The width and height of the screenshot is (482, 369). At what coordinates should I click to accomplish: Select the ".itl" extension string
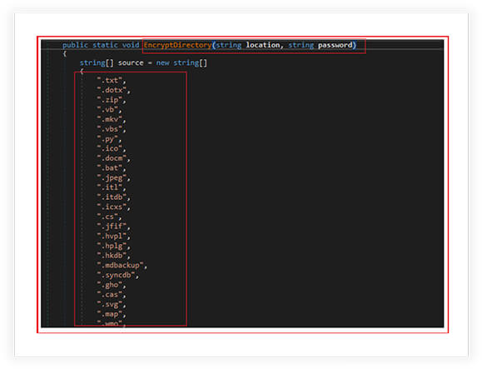coord(110,187)
